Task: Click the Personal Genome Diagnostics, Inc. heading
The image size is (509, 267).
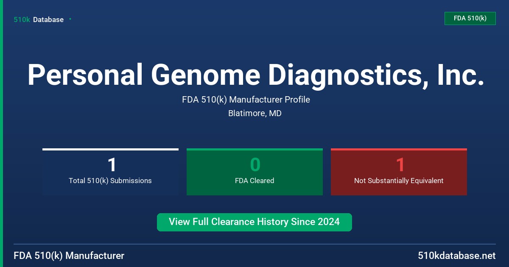Action: (x=256, y=75)
